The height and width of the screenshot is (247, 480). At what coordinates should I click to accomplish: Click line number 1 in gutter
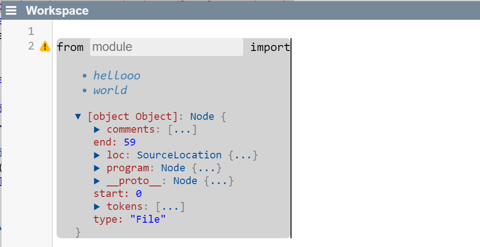tap(31, 31)
